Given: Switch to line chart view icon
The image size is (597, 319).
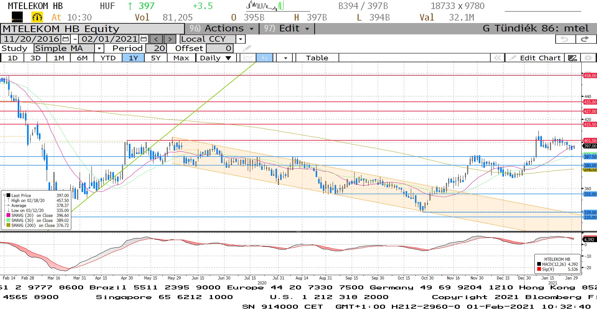Looking at the screenshot, I should click(248, 58).
